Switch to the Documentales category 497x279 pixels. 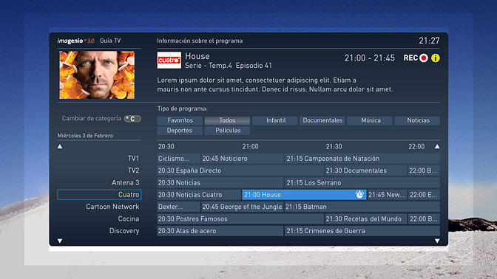click(322, 120)
